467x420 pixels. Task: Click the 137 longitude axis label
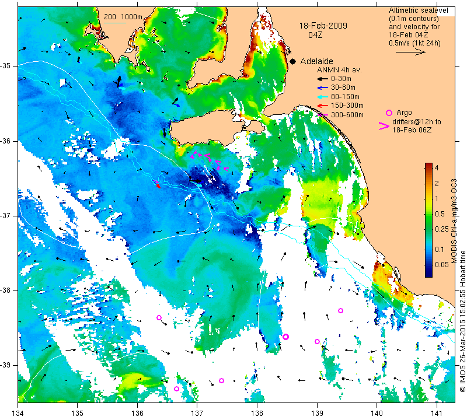(x=197, y=414)
